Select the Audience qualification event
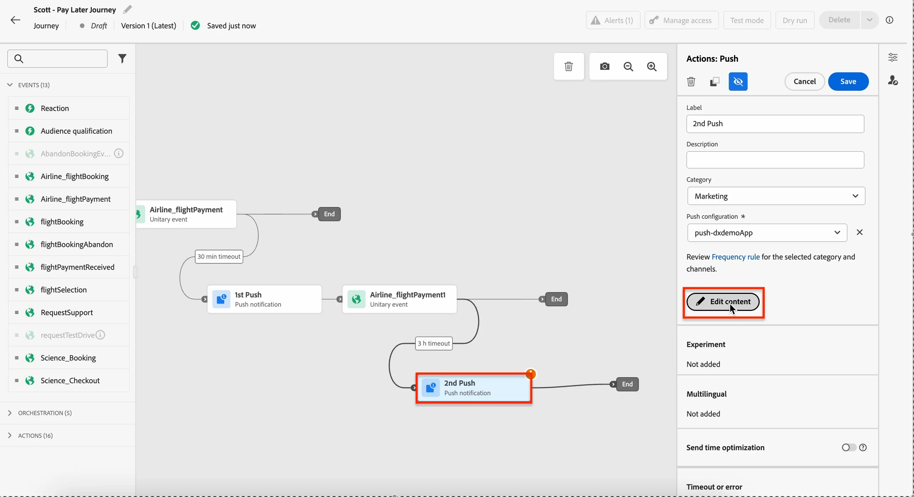The height and width of the screenshot is (497, 914). tap(69, 131)
